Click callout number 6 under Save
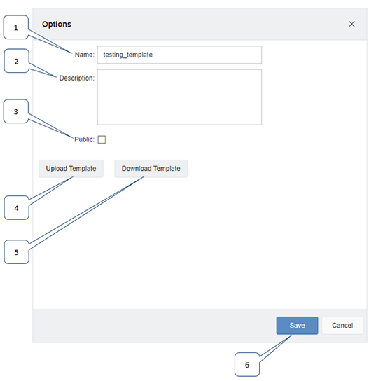Image resolution: width=369 pixels, height=381 pixels. pyautogui.click(x=247, y=364)
